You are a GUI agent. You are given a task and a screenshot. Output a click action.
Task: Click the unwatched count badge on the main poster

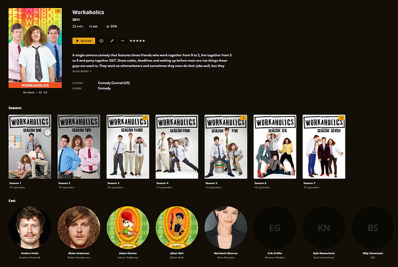coord(58,11)
